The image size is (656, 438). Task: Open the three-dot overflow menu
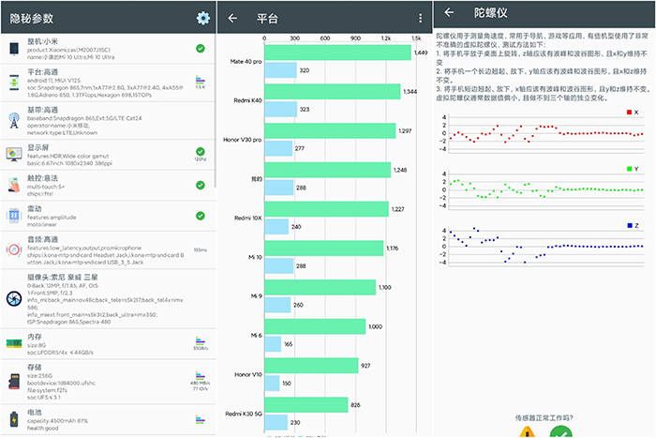pos(419,18)
